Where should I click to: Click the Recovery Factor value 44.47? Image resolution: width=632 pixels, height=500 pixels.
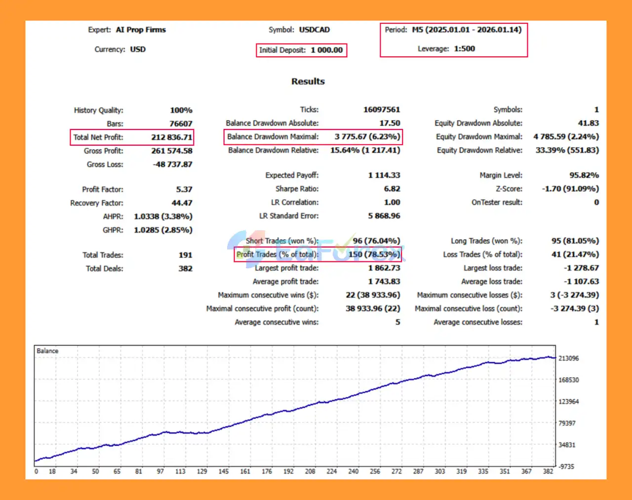point(182,203)
